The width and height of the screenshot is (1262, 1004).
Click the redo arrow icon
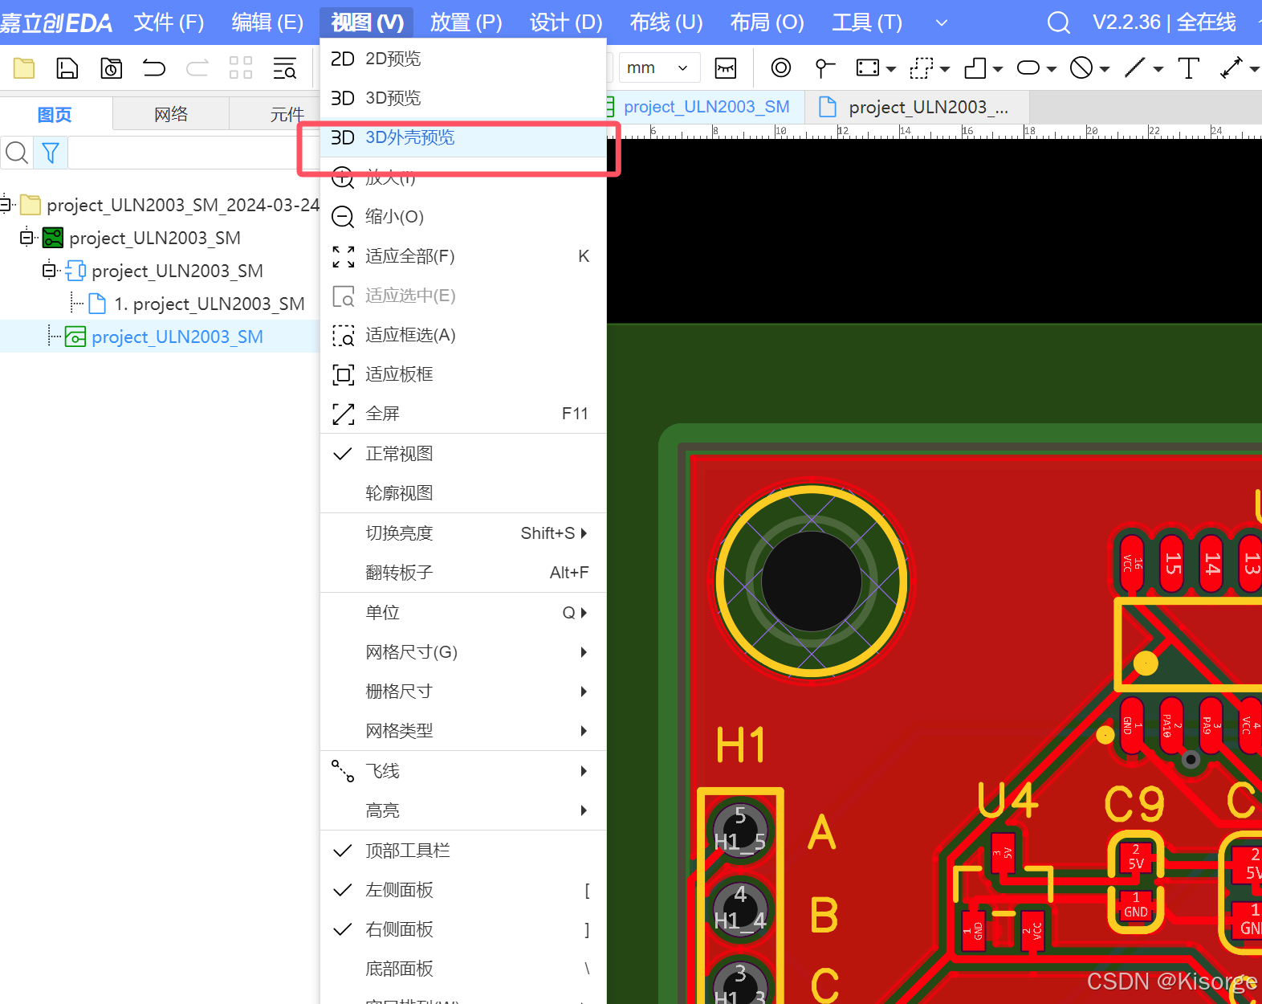197,68
